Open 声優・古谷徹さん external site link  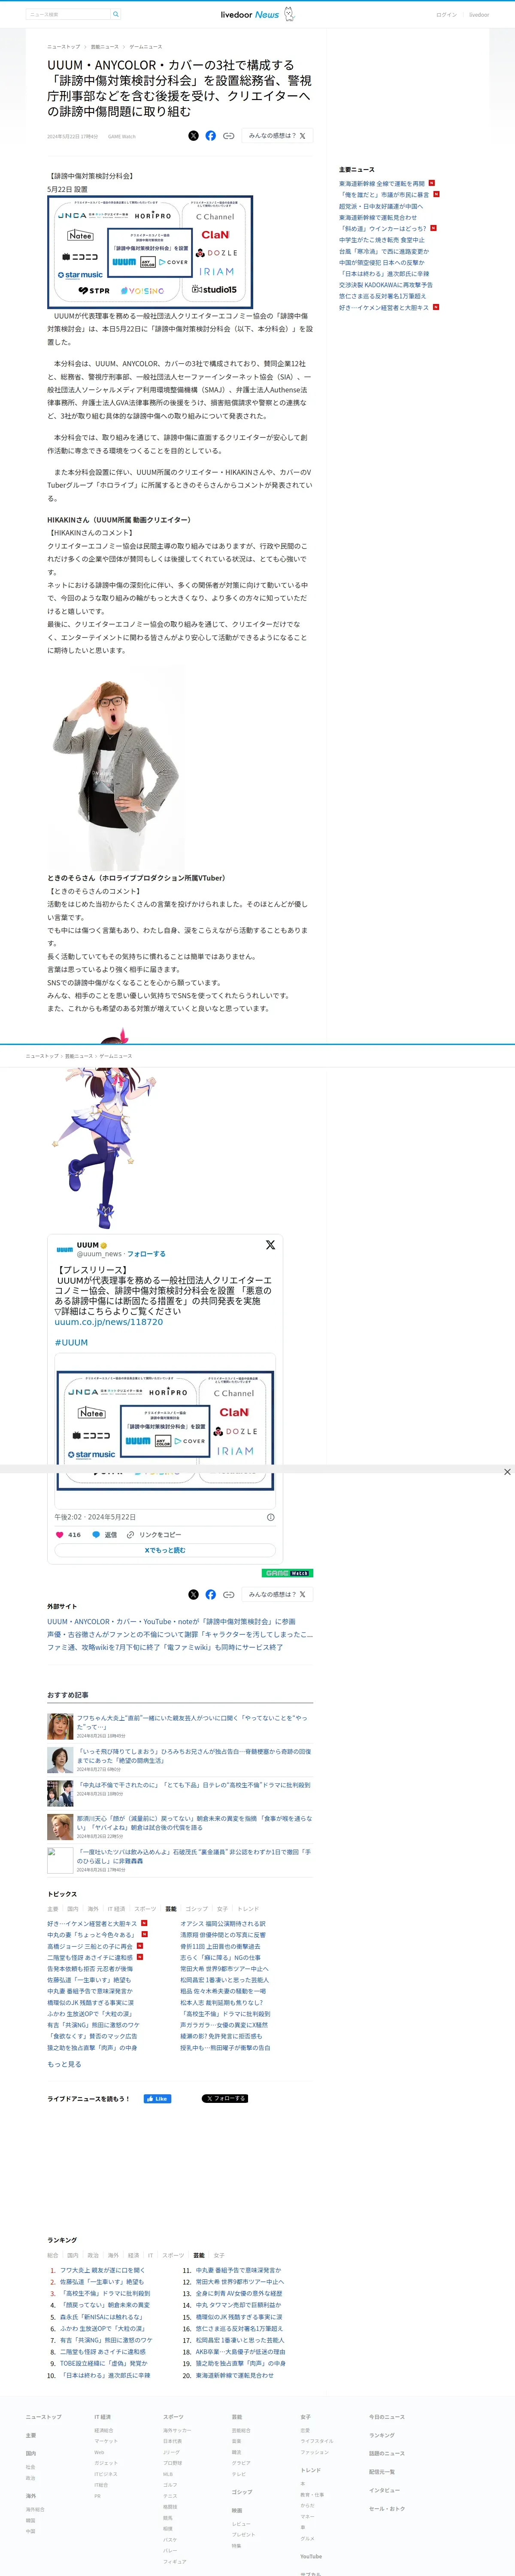click(x=180, y=1634)
